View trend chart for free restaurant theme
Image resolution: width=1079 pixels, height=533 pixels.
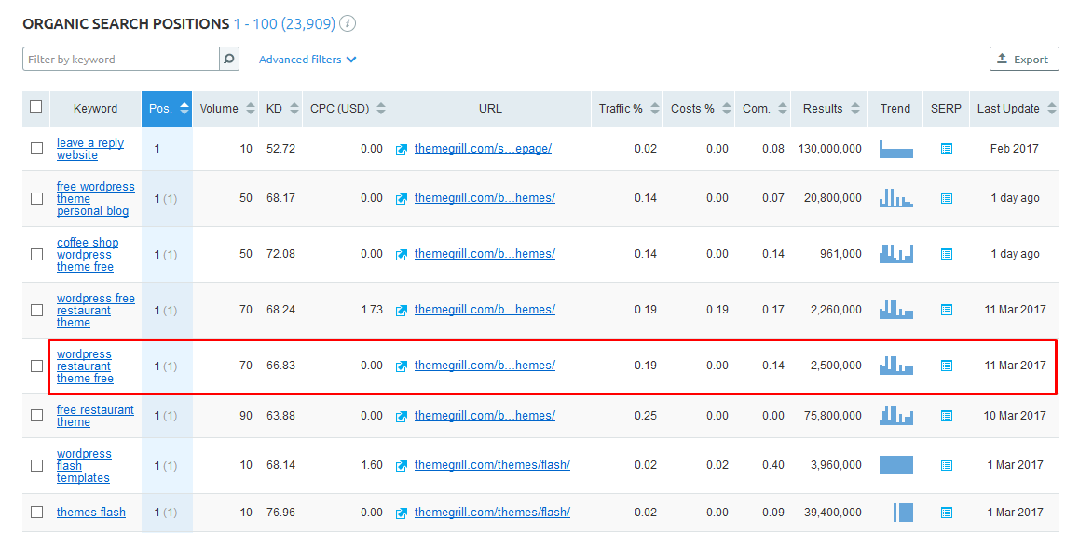(896, 416)
